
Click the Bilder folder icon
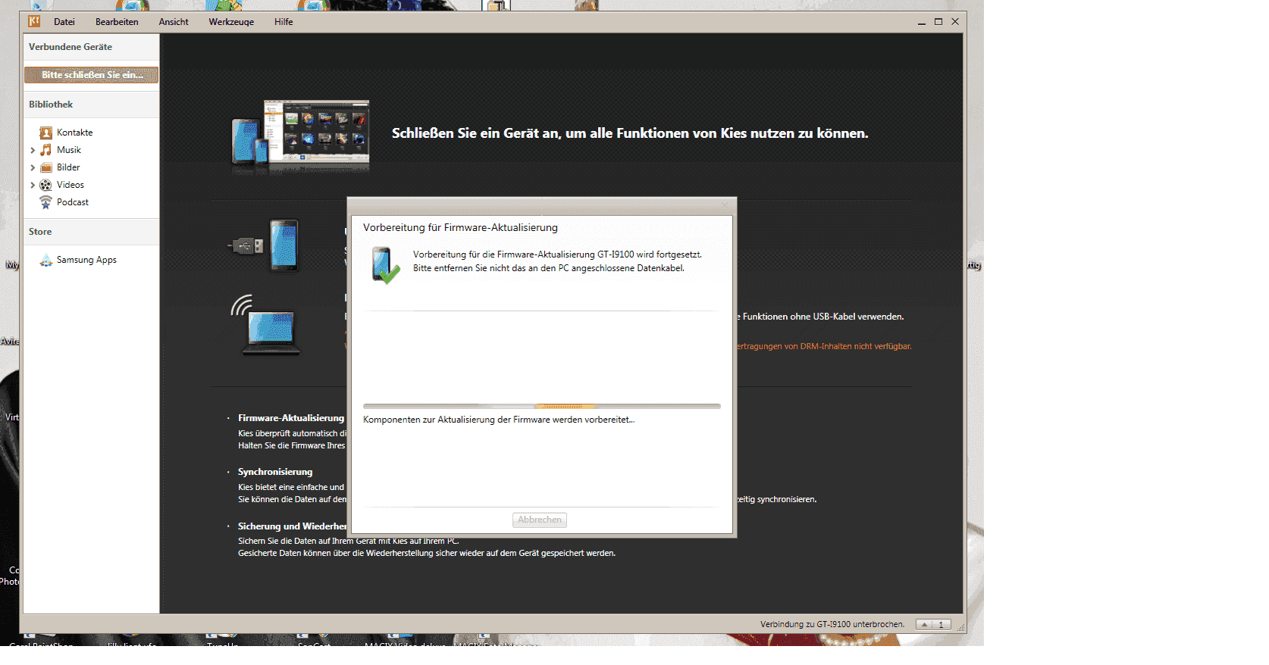[46, 167]
